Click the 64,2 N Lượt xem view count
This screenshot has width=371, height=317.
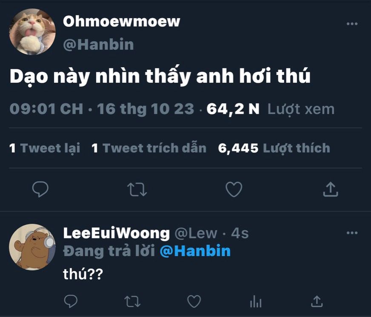coord(271,109)
